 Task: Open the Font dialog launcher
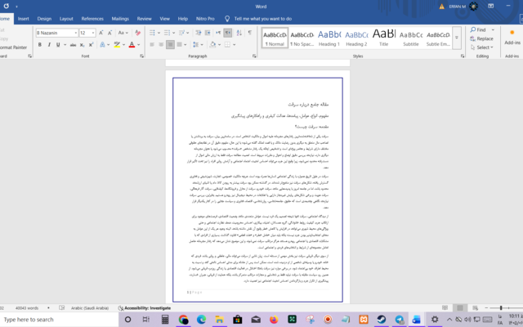(x=141, y=56)
